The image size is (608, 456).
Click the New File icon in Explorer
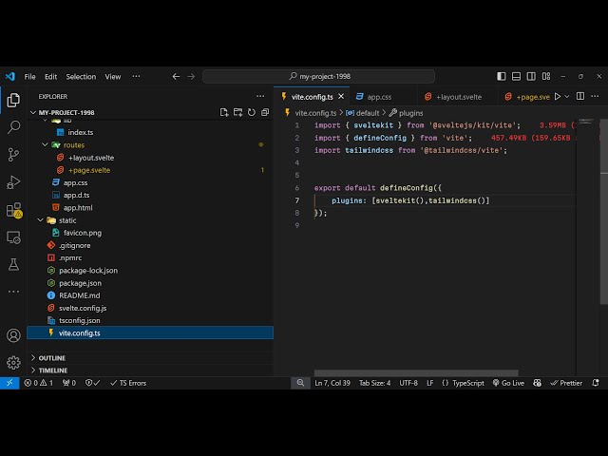(x=224, y=112)
